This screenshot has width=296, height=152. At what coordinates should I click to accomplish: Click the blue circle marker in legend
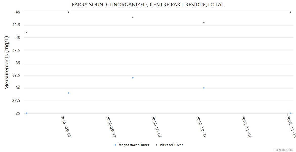point(115,145)
